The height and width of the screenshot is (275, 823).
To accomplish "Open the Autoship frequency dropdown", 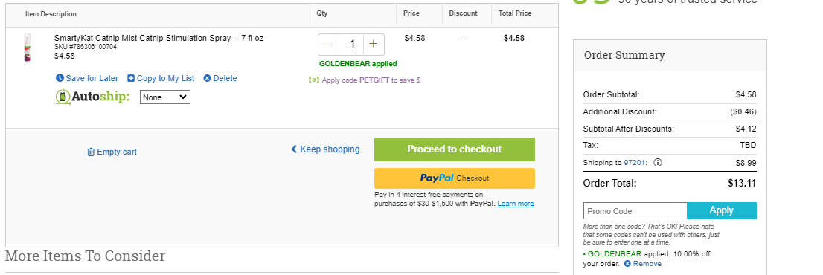I will (164, 97).
